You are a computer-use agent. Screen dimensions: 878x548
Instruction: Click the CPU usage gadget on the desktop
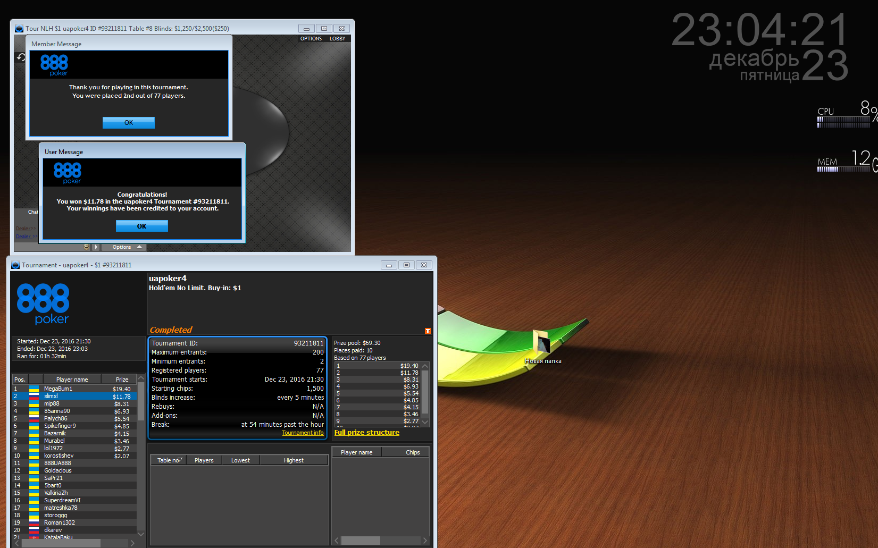(846, 115)
